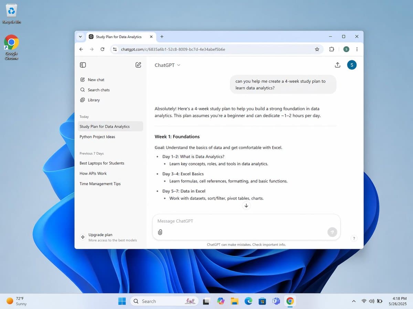Open File Explorer from the taskbar
The image size is (413, 309).
tap(234, 301)
